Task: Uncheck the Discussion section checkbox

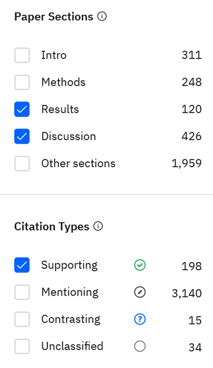Action: coord(22,136)
